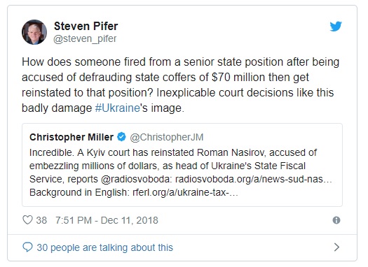The width and height of the screenshot is (368, 267).
Task: Open the Steven Pifer name link
Action: [86, 26]
